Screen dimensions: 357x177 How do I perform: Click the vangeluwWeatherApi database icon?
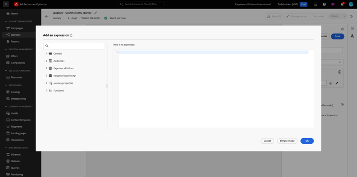point(50,75)
